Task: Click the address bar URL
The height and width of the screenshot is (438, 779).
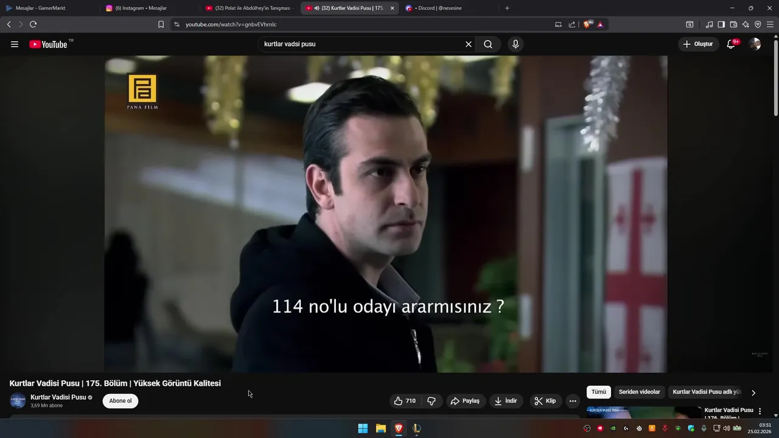Action: pyautogui.click(x=231, y=24)
